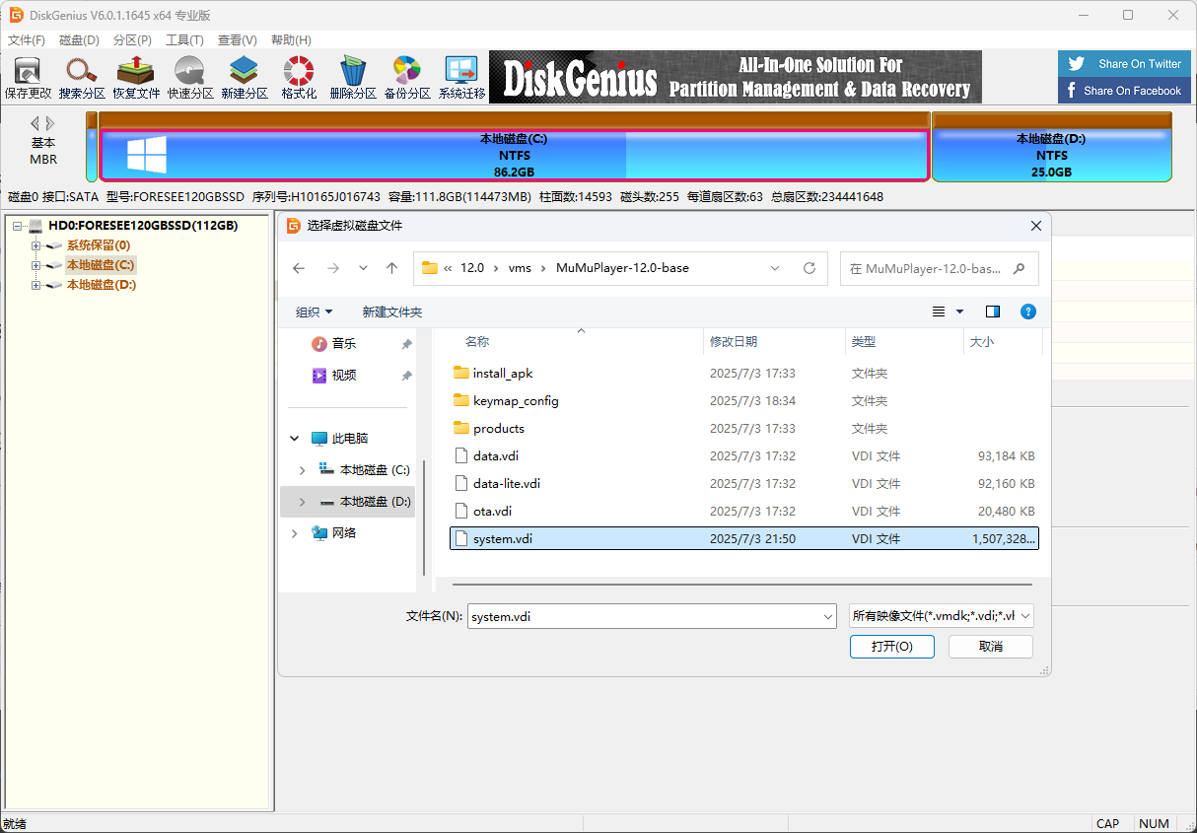This screenshot has width=1197, height=833.
Task: Click CAP indicator in status bar
Action: (x=1107, y=823)
